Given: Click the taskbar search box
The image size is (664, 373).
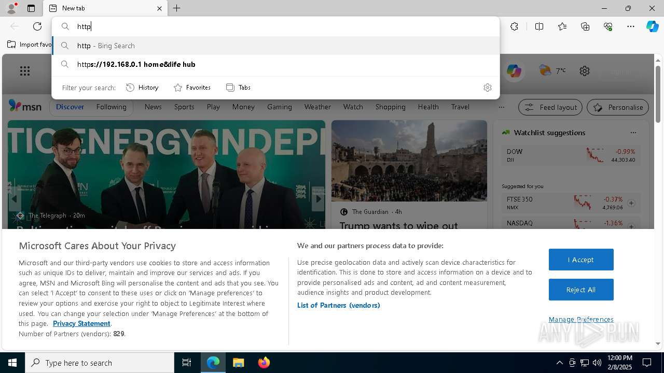Looking at the screenshot, I should pyautogui.click(x=100, y=363).
